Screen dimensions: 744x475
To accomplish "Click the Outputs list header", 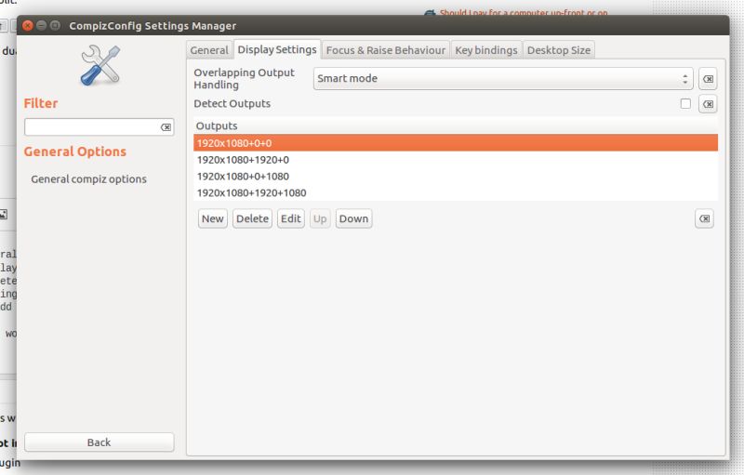I will pyautogui.click(x=456, y=125).
